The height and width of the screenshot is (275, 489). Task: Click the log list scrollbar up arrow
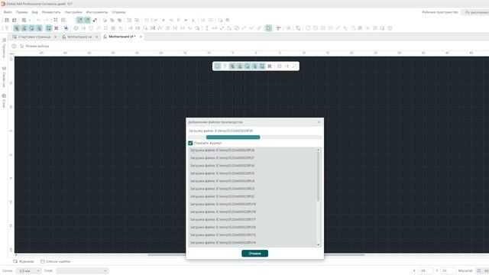pos(318,150)
